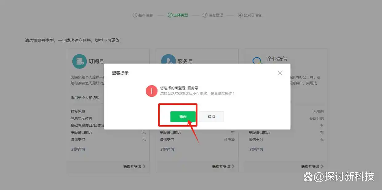
Task: Open 了解详情 link under 企业微信
Action: click(x=256, y=149)
